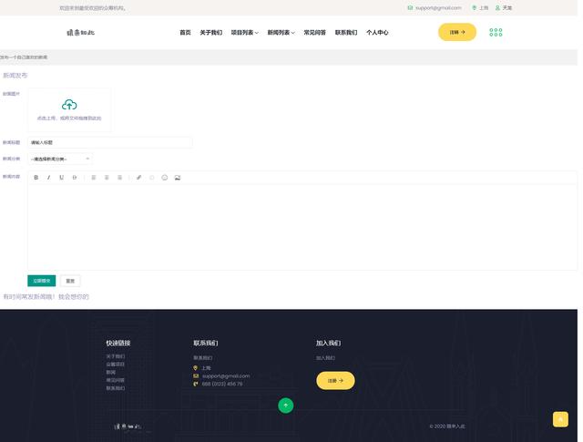
Task: Apply strikethrough in the editor toolbar
Action: [75, 178]
